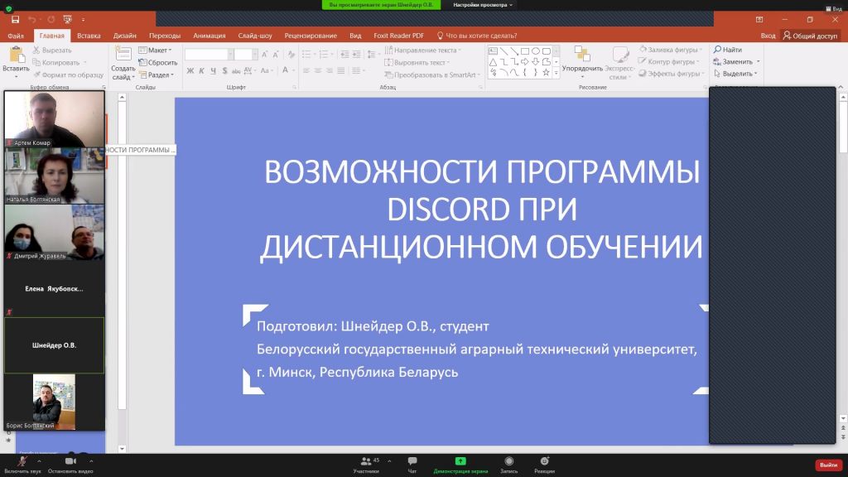Start recording with the Запись icon
This screenshot has width=848, height=477.
point(508,461)
